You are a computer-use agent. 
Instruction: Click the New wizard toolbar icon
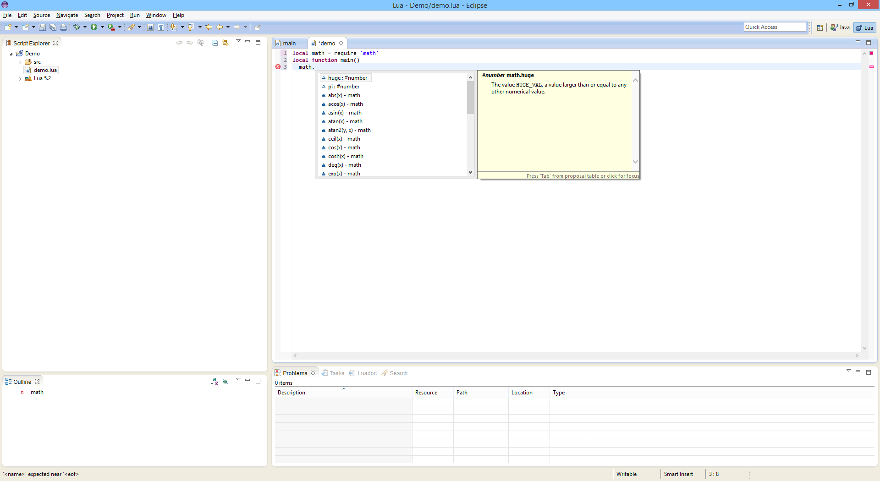(x=8, y=27)
